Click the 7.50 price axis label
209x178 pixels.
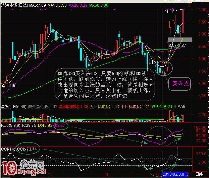point(202,71)
